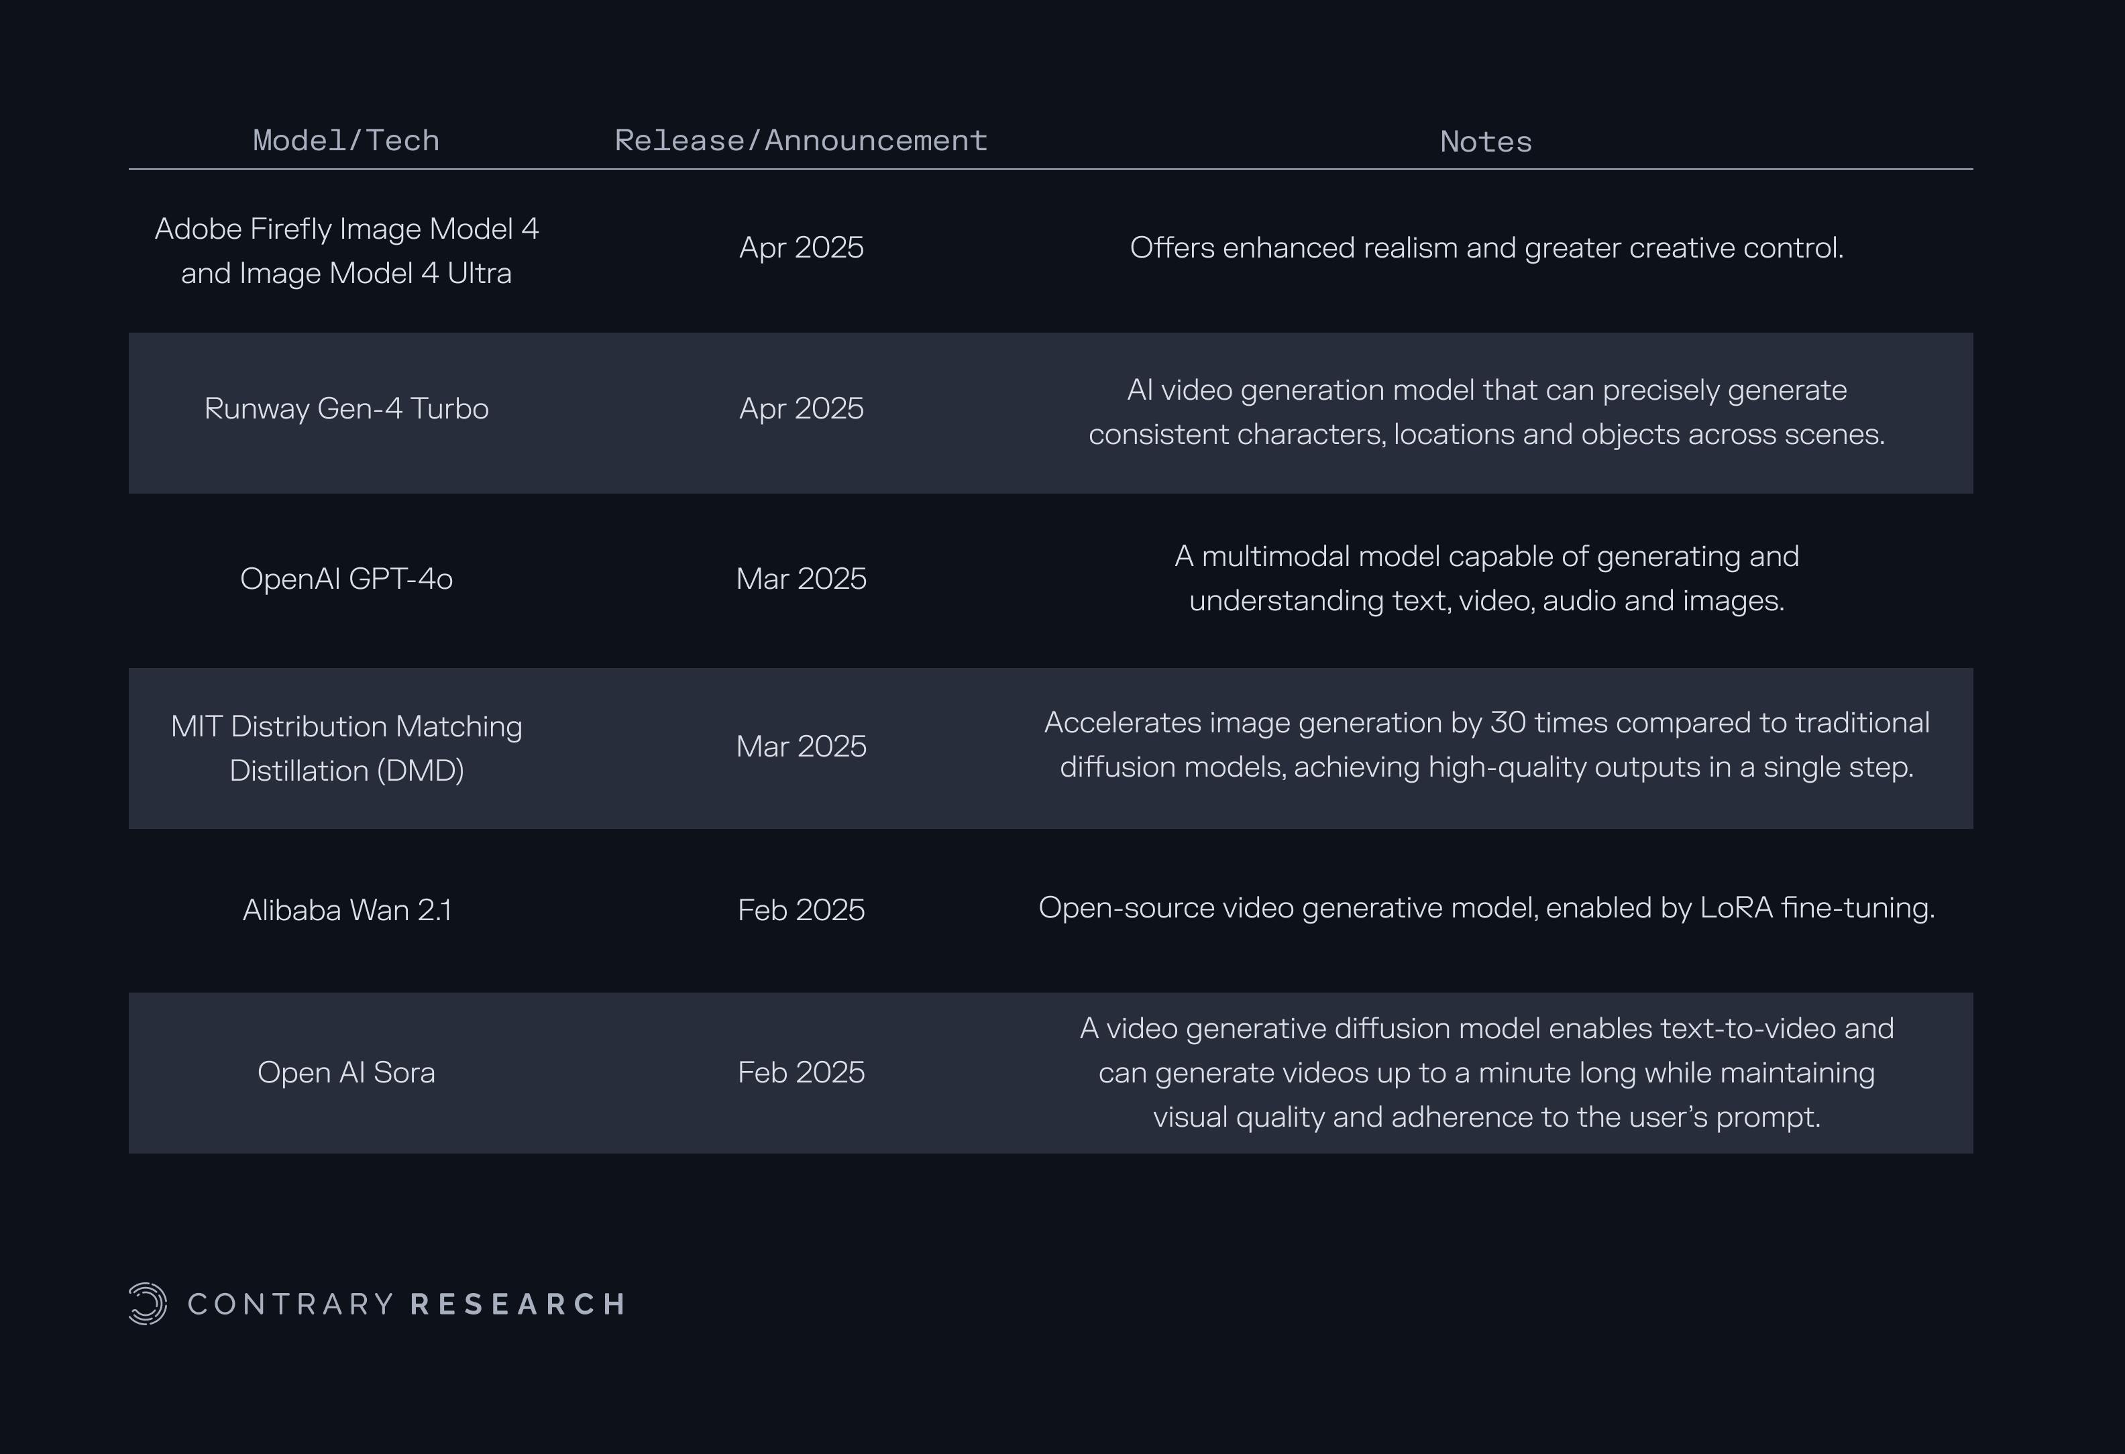This screenshot has height=1454, width=2125.
Task: Click Feb 2025 date in Sora row
Action: coord(800,1072)
